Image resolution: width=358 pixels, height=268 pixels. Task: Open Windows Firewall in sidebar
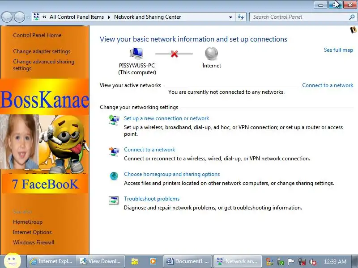pyautogui.click(x=34, y=243)
